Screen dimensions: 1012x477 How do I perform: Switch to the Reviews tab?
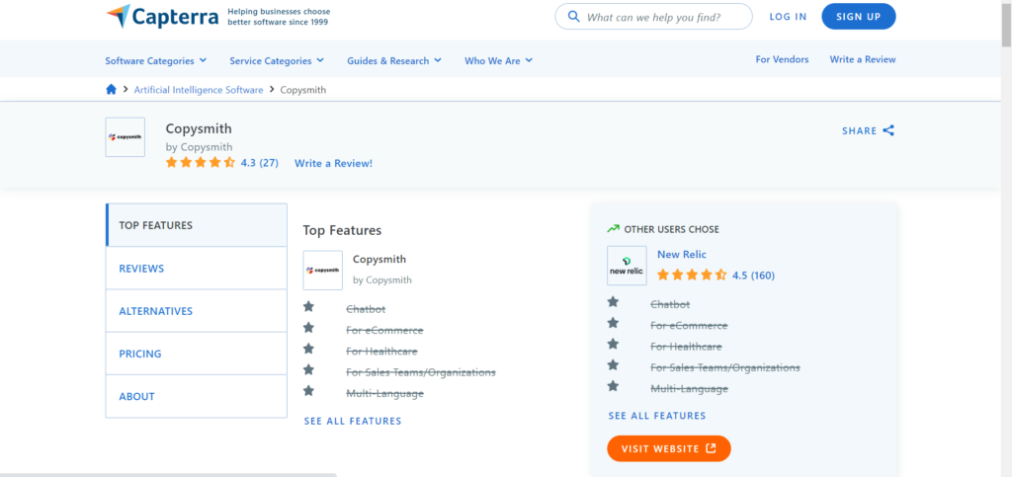pos(197,269)
